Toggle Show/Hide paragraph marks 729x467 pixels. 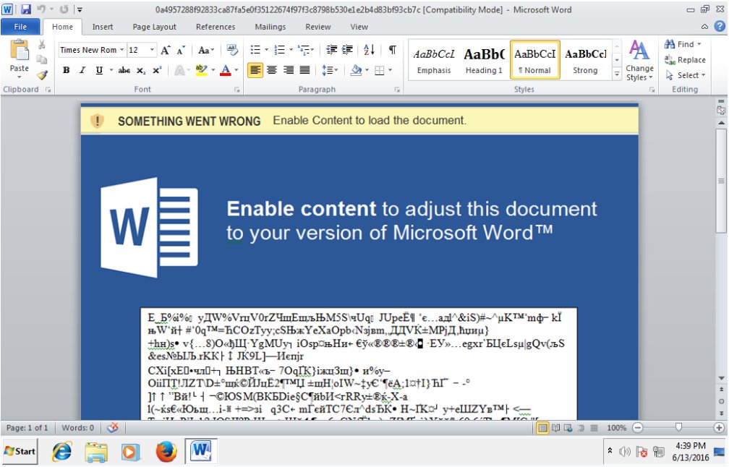pyautogui.click(x=393, y=50)
